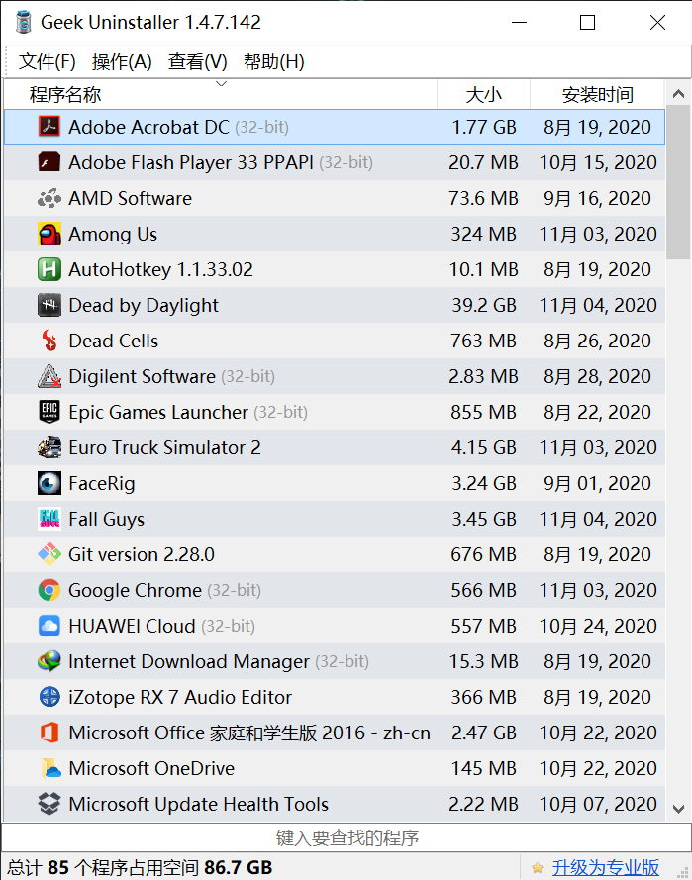Click the star icon beside upgrade link
This screenshot has width=692, height=880.
tap(538, 868)
